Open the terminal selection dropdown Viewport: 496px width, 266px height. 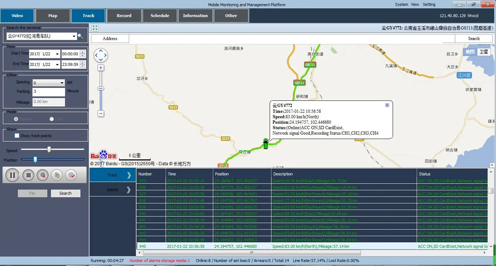(x=74, y=36)
